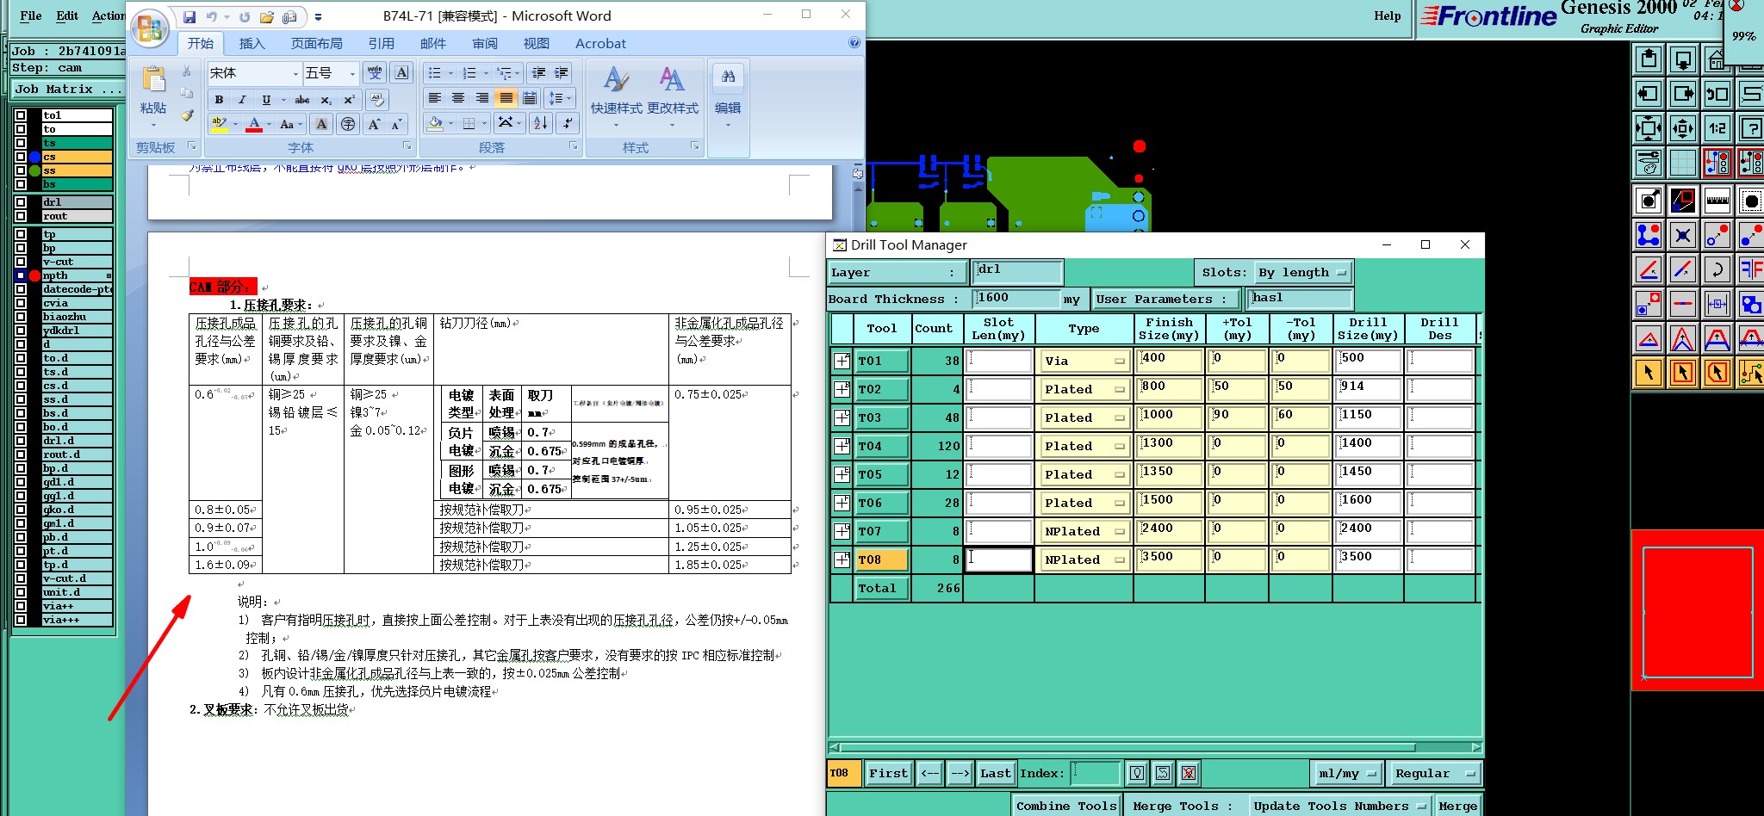1764x816 pixels.
Task: Click the Cut scissors icon in Word
Action: pyautogui.click(x=187, y=71)
